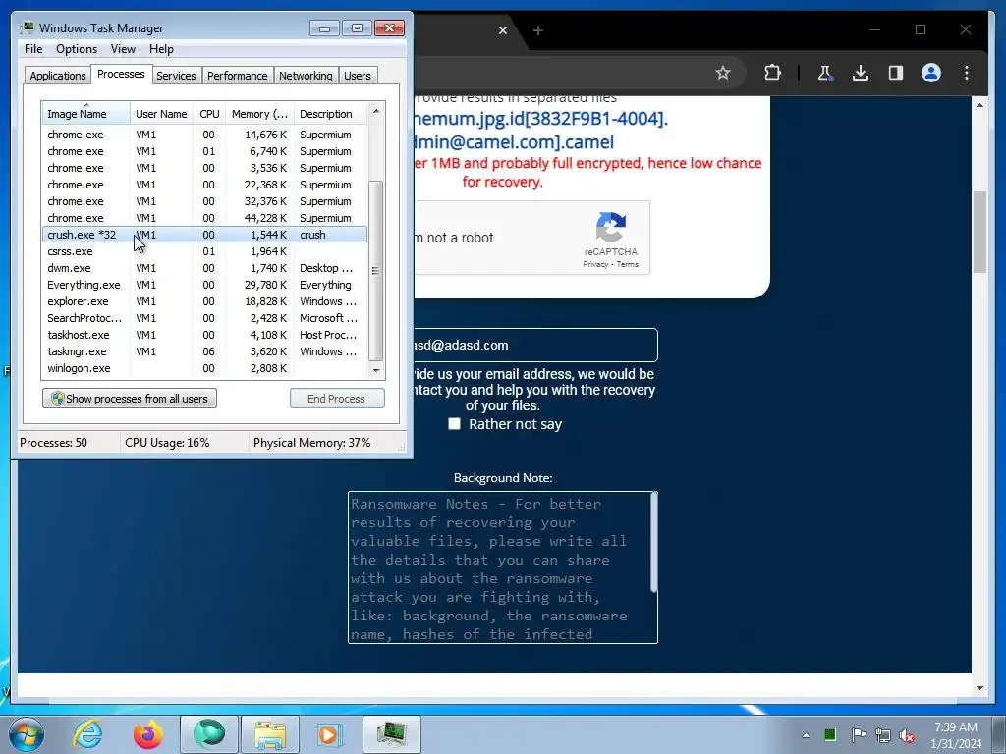Switch to the Networking tab

click(306, 76)
